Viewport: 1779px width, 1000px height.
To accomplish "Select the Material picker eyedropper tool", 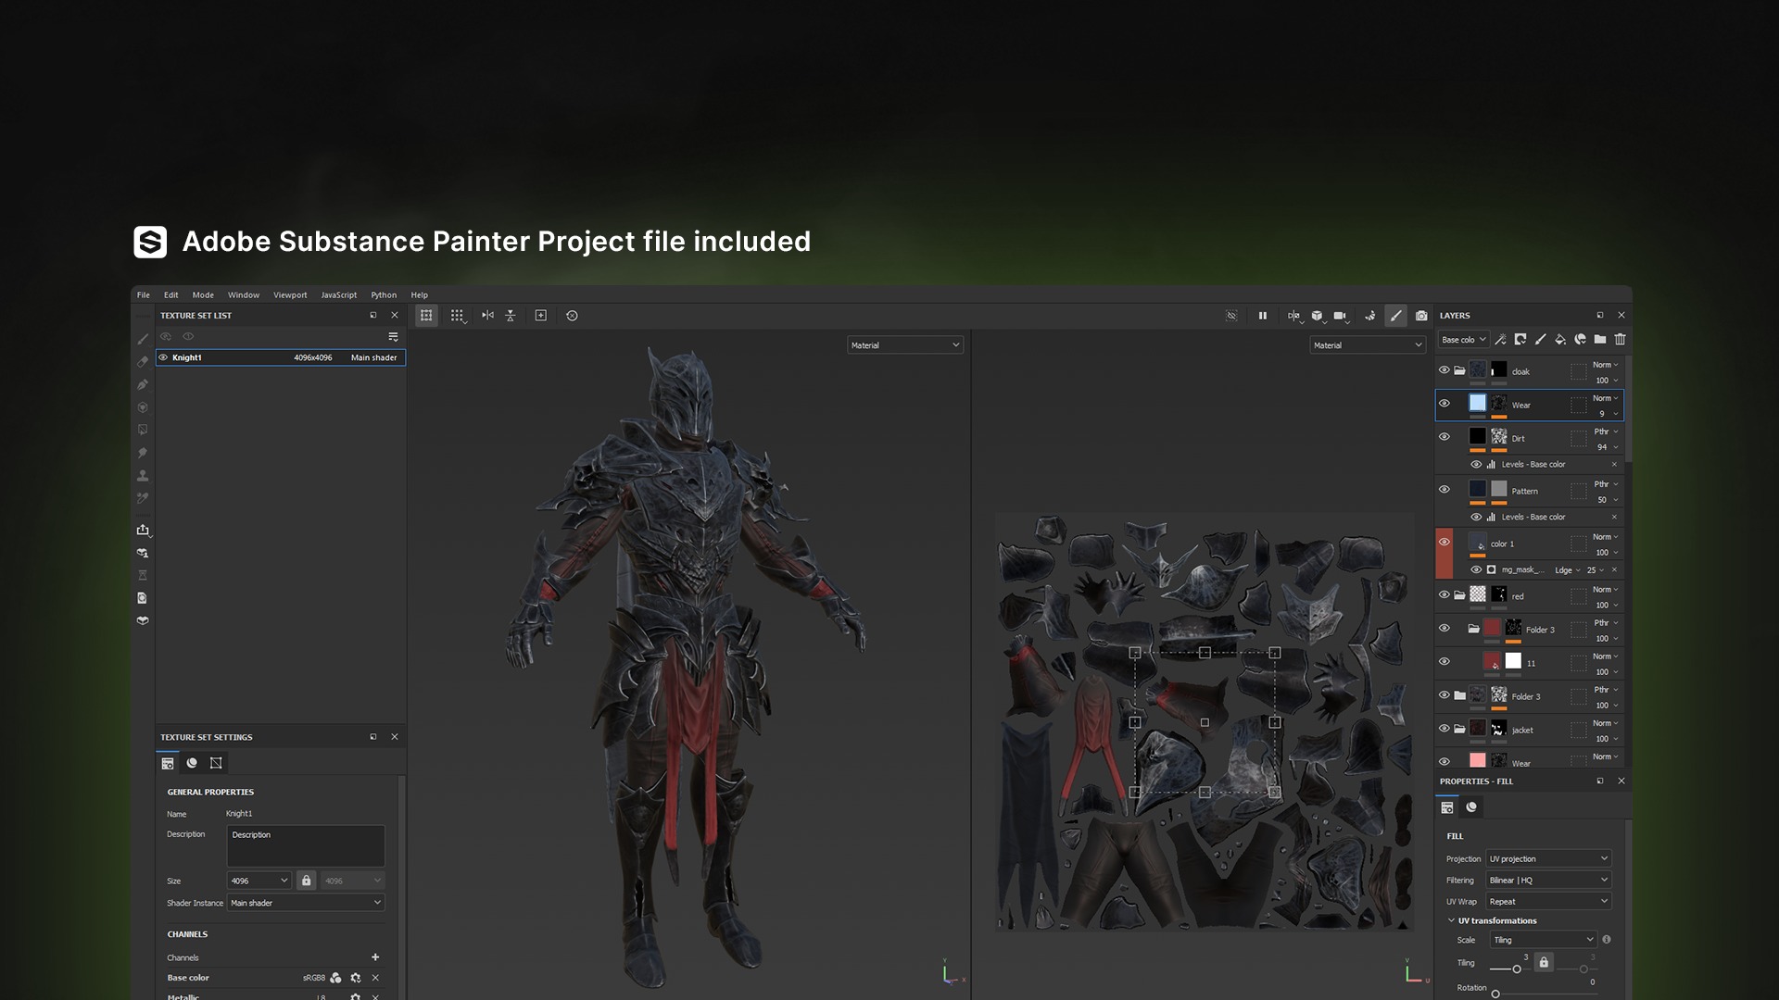I will point(143,498).
